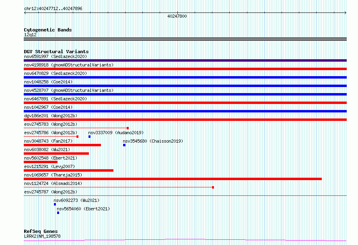Viewport: 358px width, 245px height.
Task: Open the nsv1069657 Thareja2015 label
Action: 53,175
